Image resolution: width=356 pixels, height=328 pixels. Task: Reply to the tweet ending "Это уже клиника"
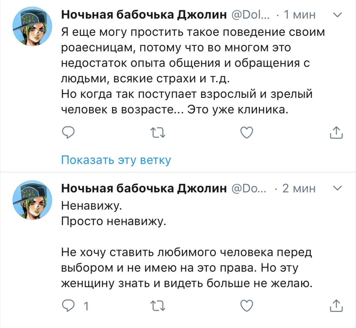68,132
